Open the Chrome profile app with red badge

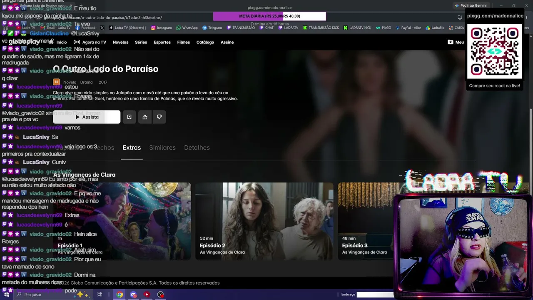[x=133, y=295]
